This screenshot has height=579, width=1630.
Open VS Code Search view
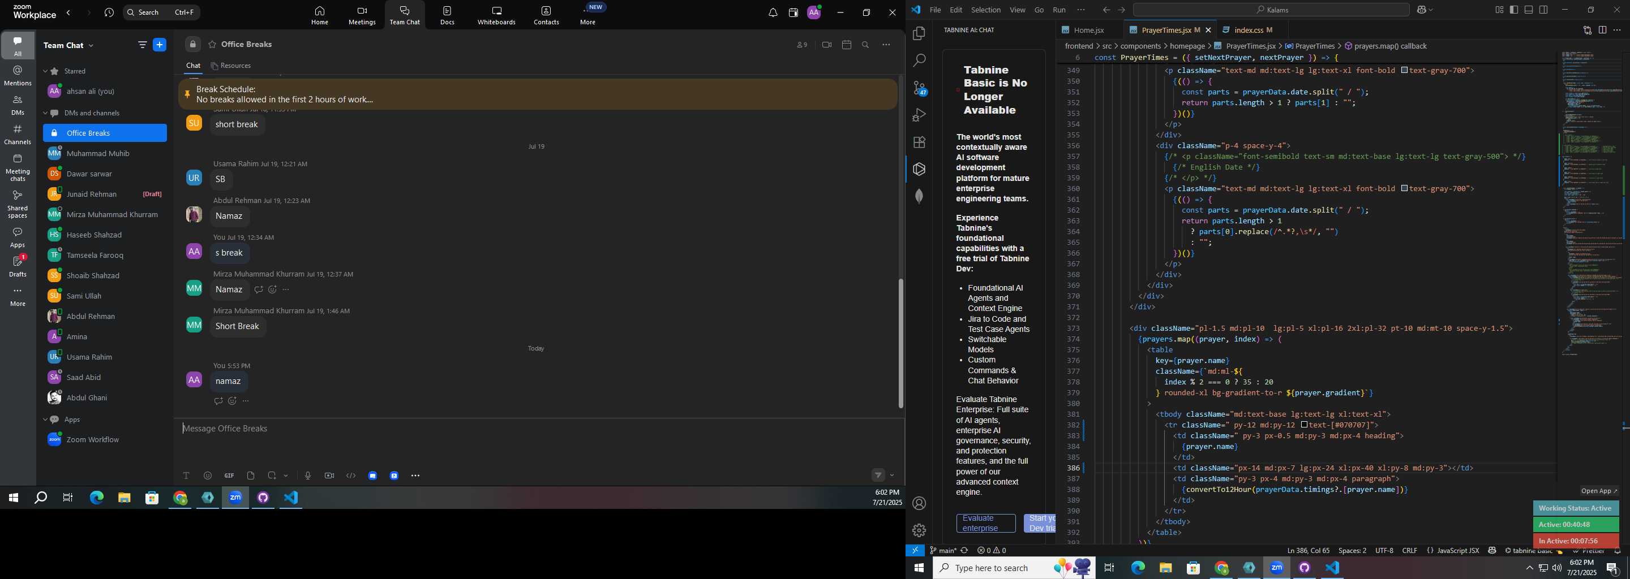pyautogui.click(x=919, y=61)
